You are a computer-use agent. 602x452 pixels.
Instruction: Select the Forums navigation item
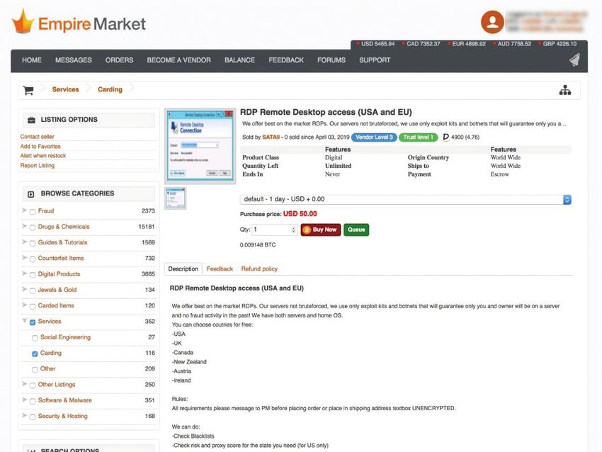coord(331,60)
